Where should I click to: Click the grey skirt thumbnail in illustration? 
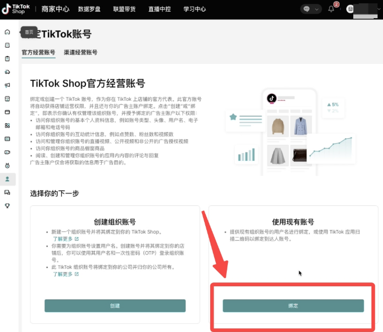point(278,155)
